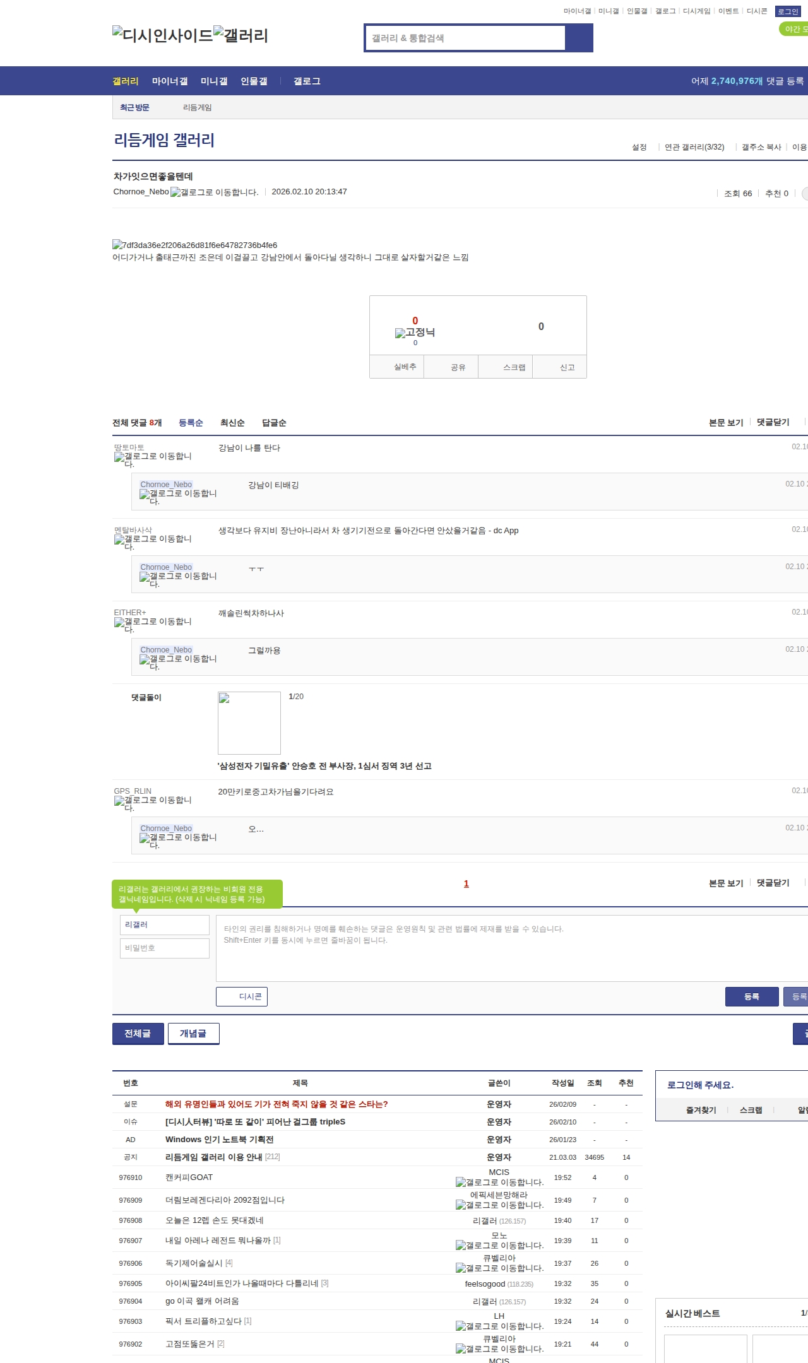Click the 디시인사이드 logo image
The image size is (808, 1363).
[162, 35]
